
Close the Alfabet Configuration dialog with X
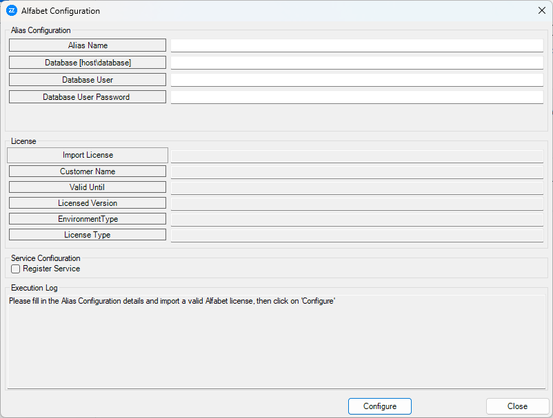coord(541,10)
